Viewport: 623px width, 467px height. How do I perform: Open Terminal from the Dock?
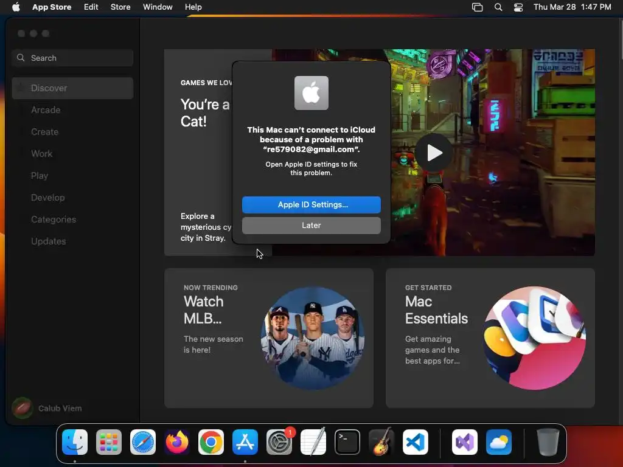[x=347, y=442]
